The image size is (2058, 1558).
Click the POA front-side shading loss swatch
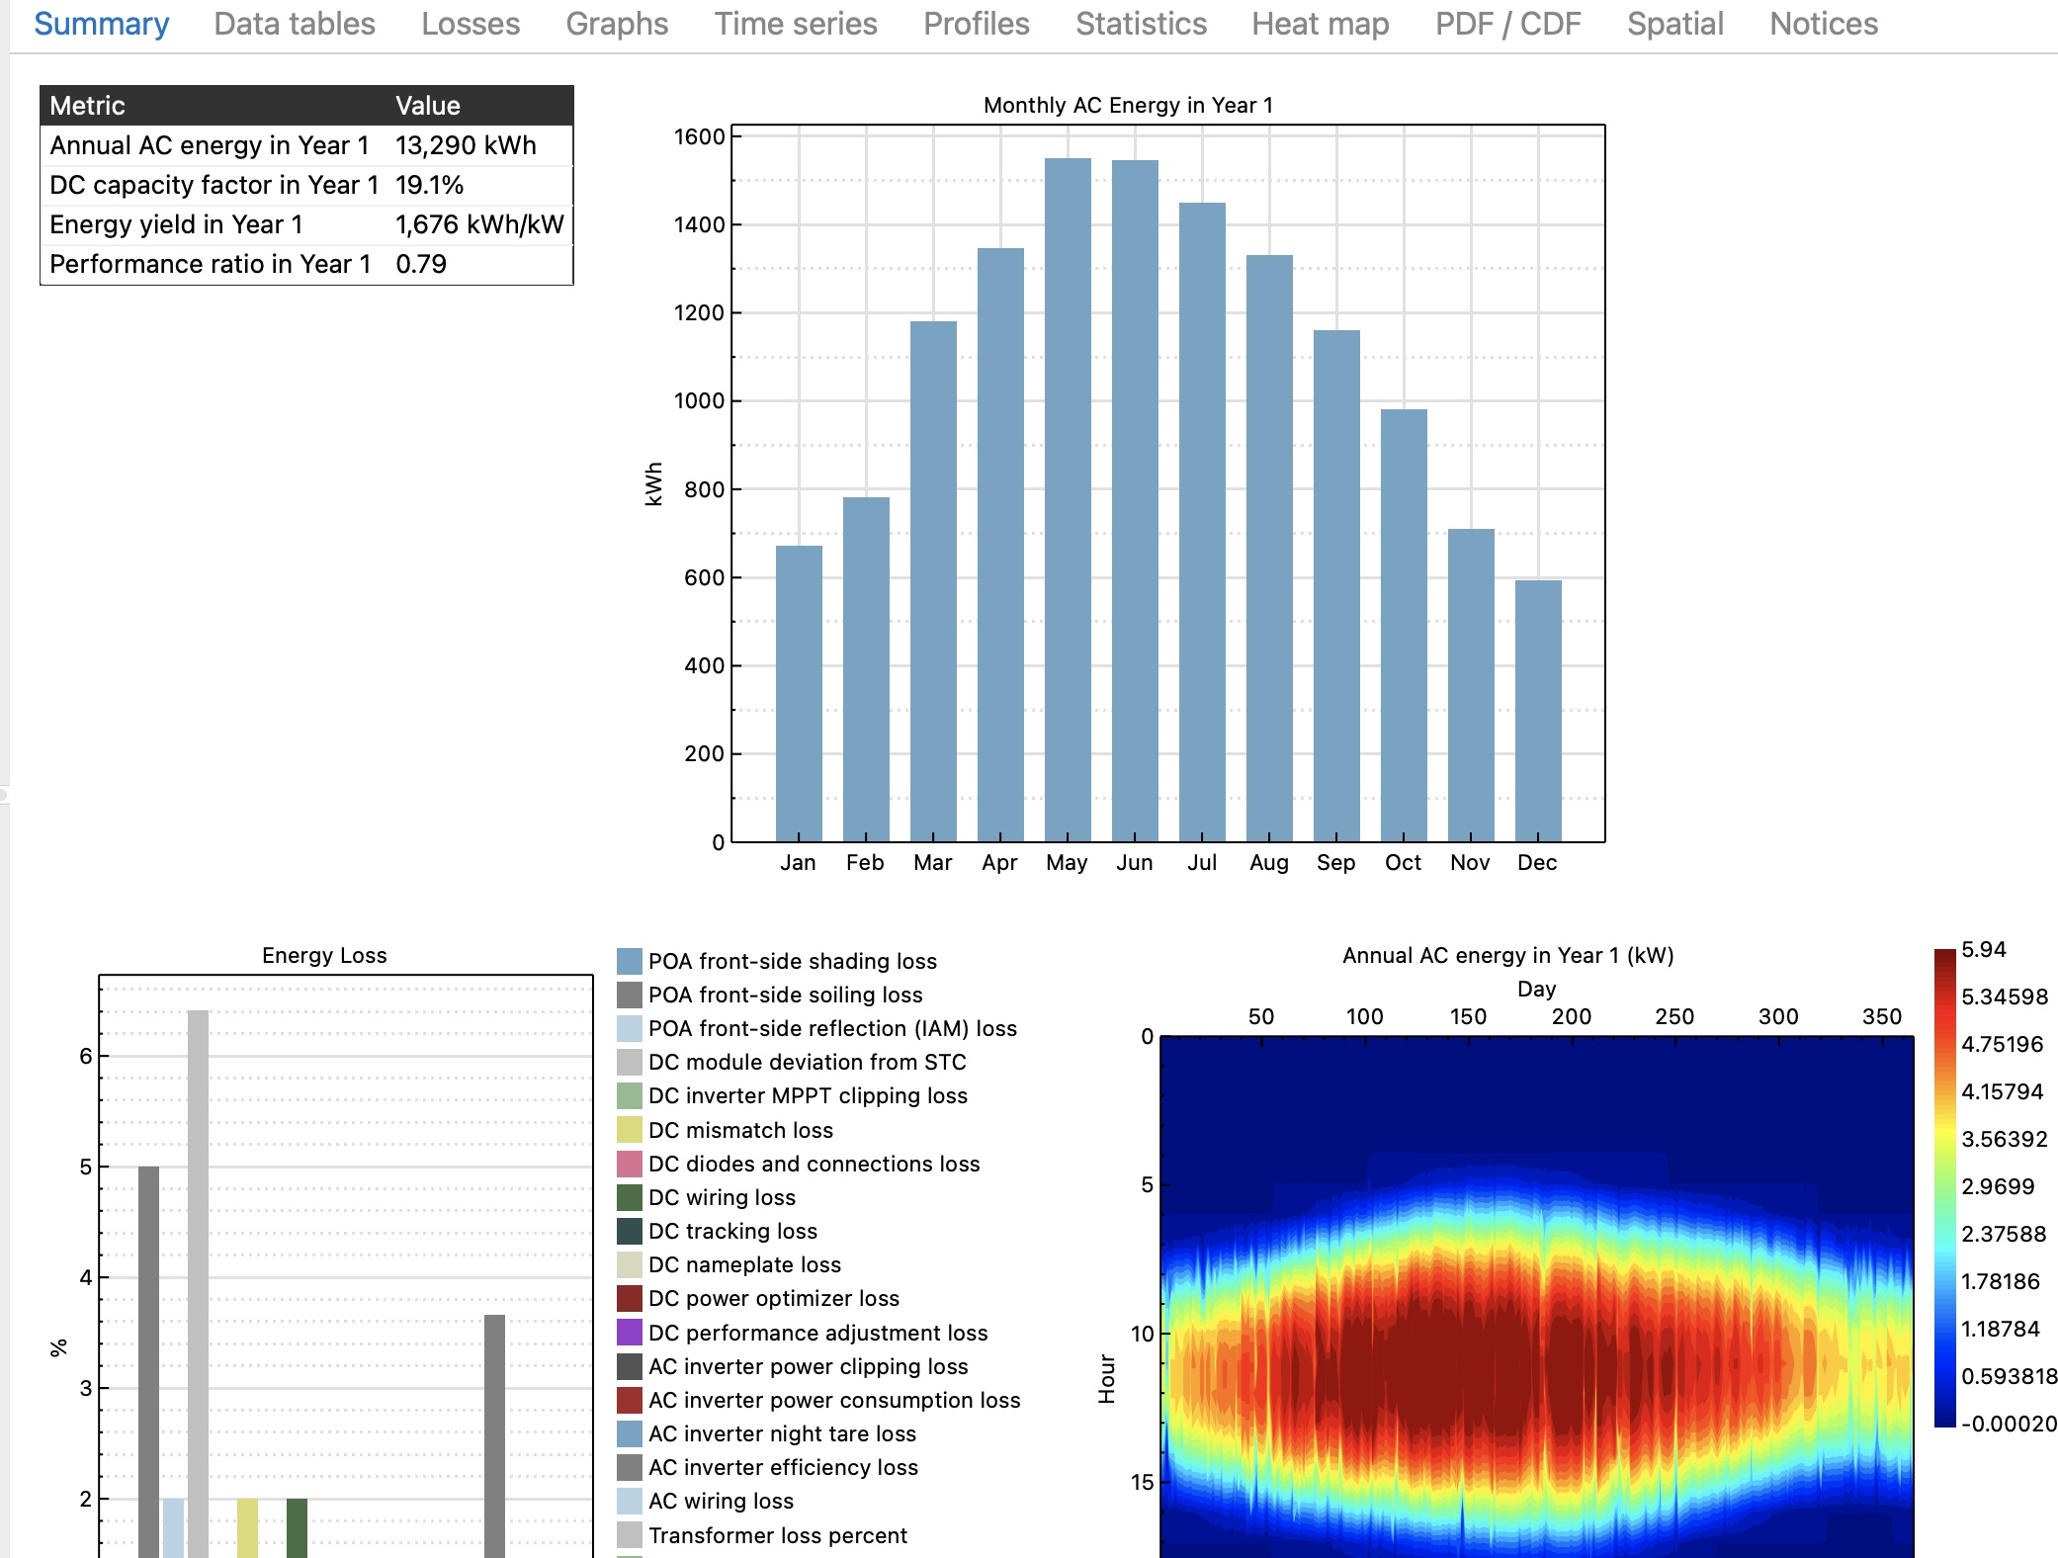629,961
